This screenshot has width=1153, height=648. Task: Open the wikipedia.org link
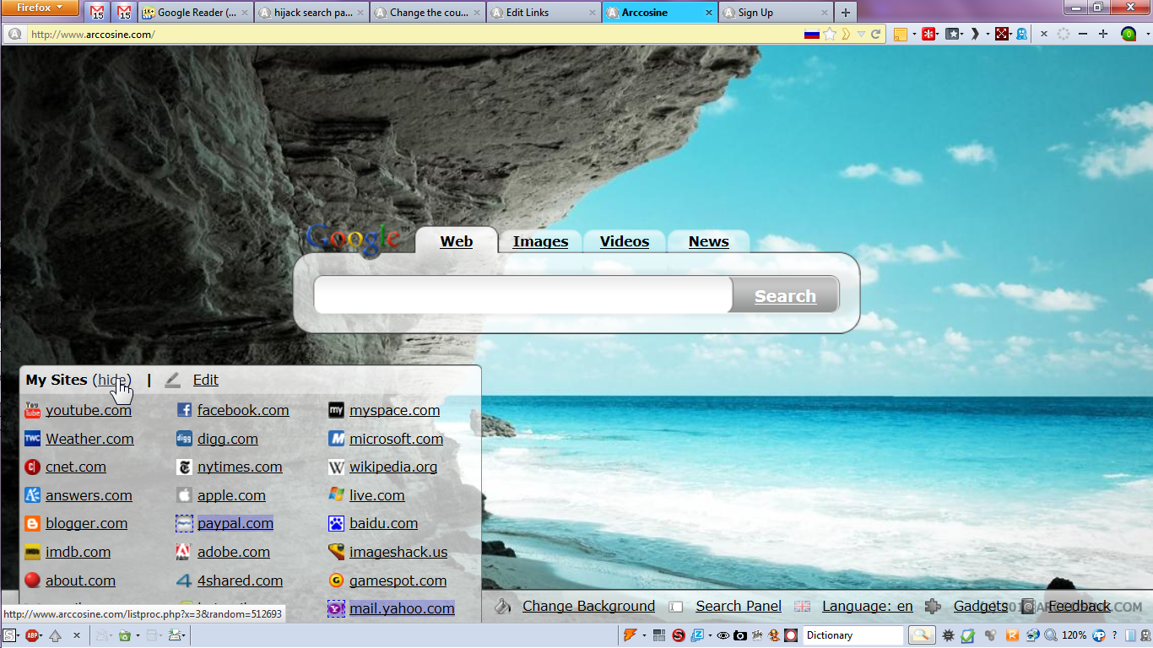click(x=393, y=467)
